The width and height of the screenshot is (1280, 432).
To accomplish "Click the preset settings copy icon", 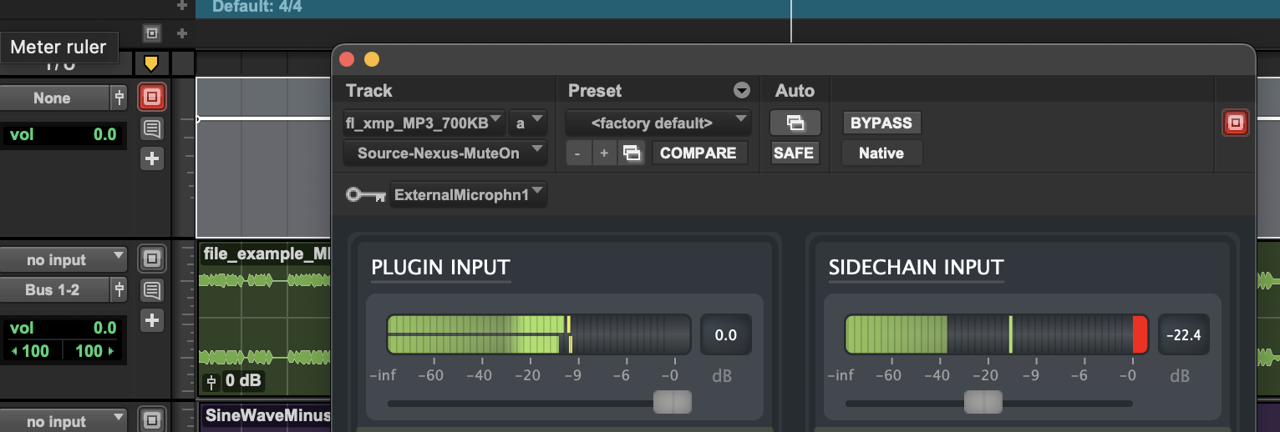I will (632, 153).
